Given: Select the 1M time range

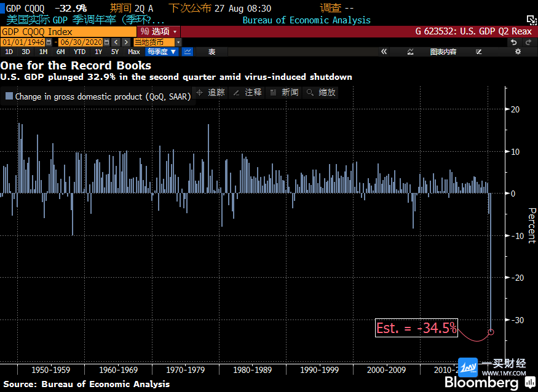Looking at the screenshot, I should point(43,52).
